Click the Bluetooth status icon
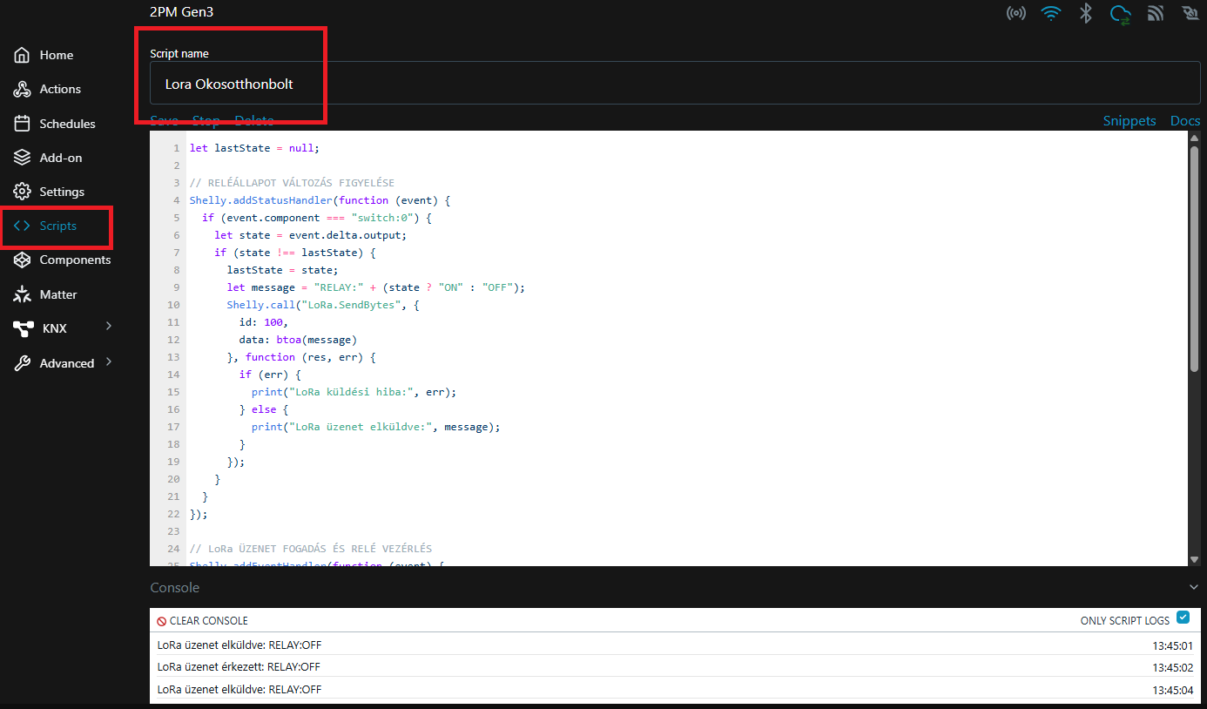The width and height of the screenshot is (1207, 709). 1086,13
